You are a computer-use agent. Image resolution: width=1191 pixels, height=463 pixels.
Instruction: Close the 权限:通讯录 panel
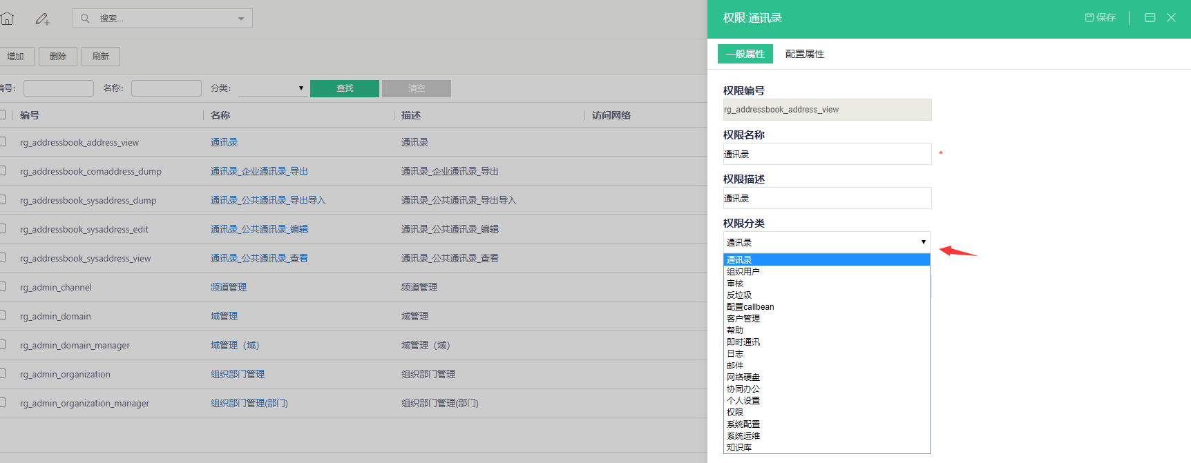coord(1171,18)
